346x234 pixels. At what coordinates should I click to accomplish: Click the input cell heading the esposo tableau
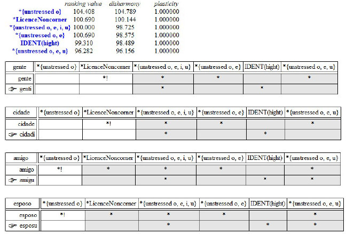pyautogui.click(x=21, y=204)
